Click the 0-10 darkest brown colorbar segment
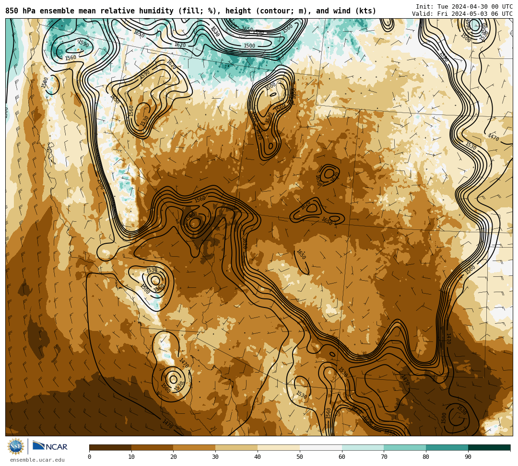 click(x=110, y=447)
